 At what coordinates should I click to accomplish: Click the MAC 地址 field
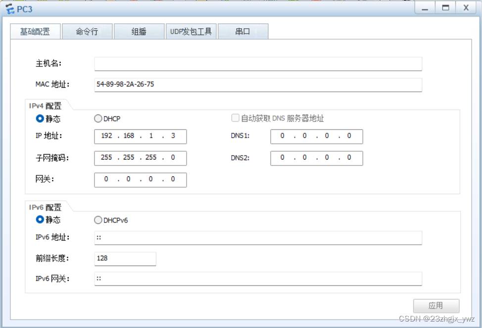pos(258,85)
